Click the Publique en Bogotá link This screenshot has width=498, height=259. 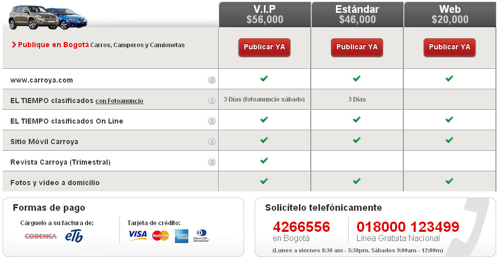tap(50, 45)
